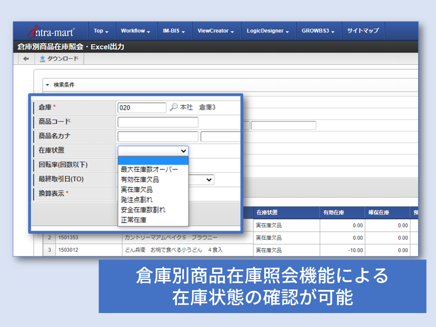Select 有効在庫欠品 option

coord(140,180)
